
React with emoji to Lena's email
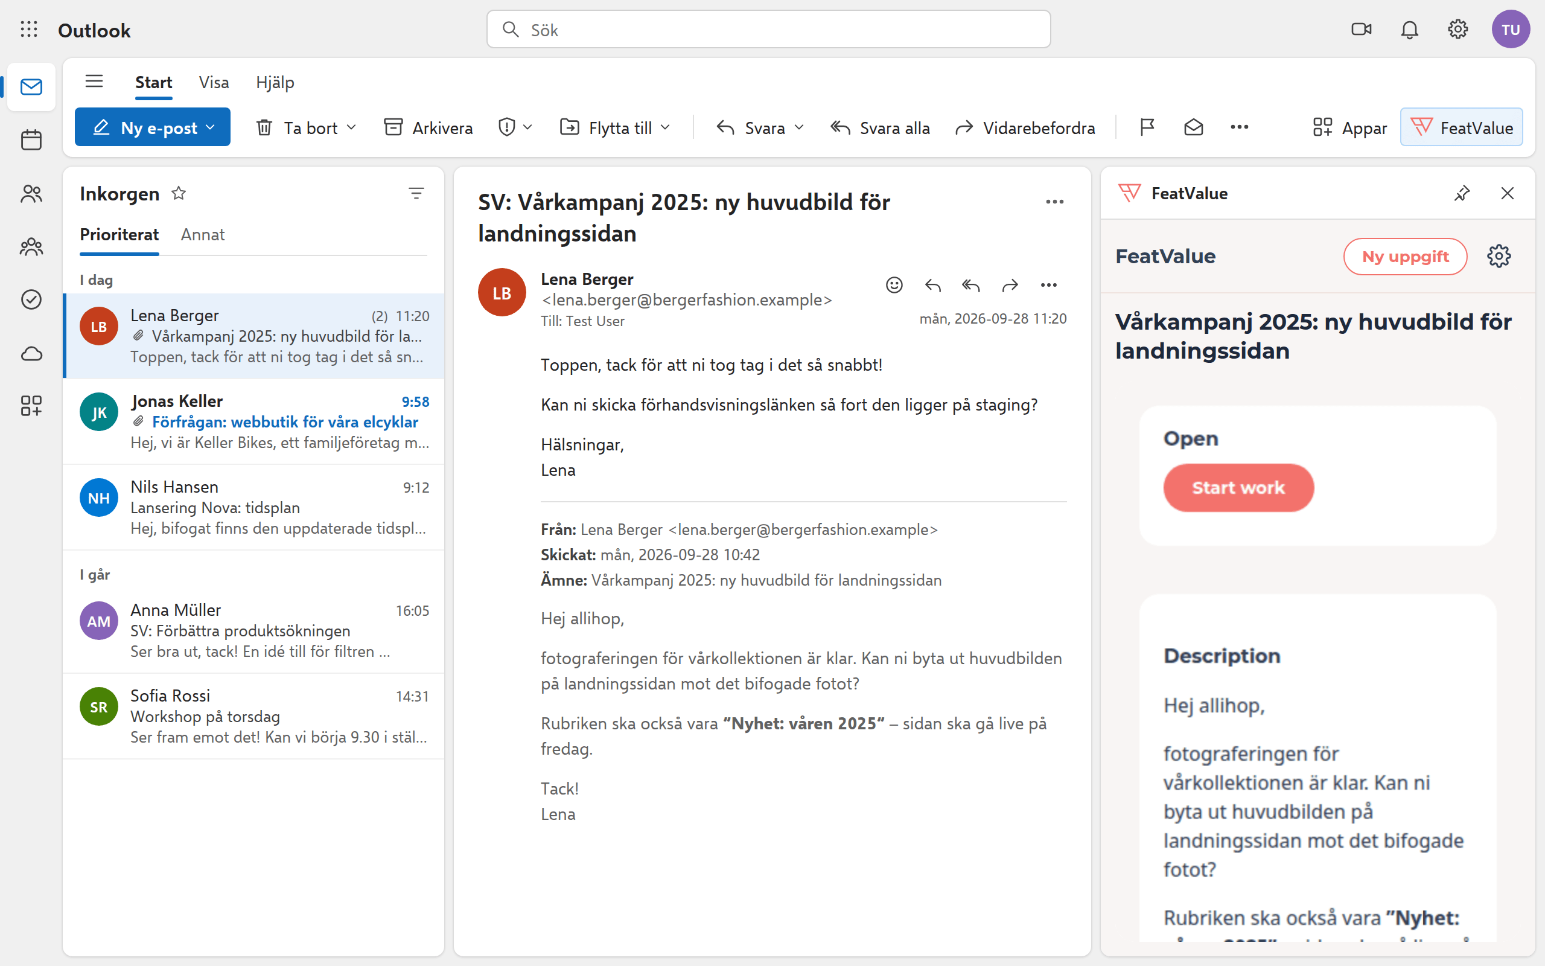coord(894,285)
